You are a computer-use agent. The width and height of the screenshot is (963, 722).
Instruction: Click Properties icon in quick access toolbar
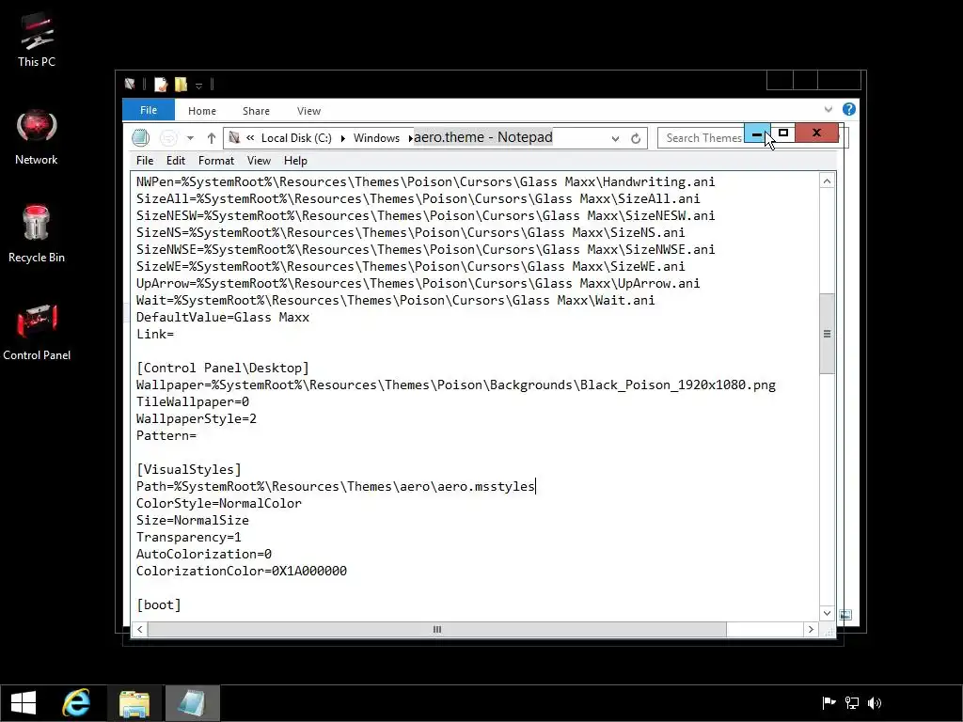click(x=160, y=84)
